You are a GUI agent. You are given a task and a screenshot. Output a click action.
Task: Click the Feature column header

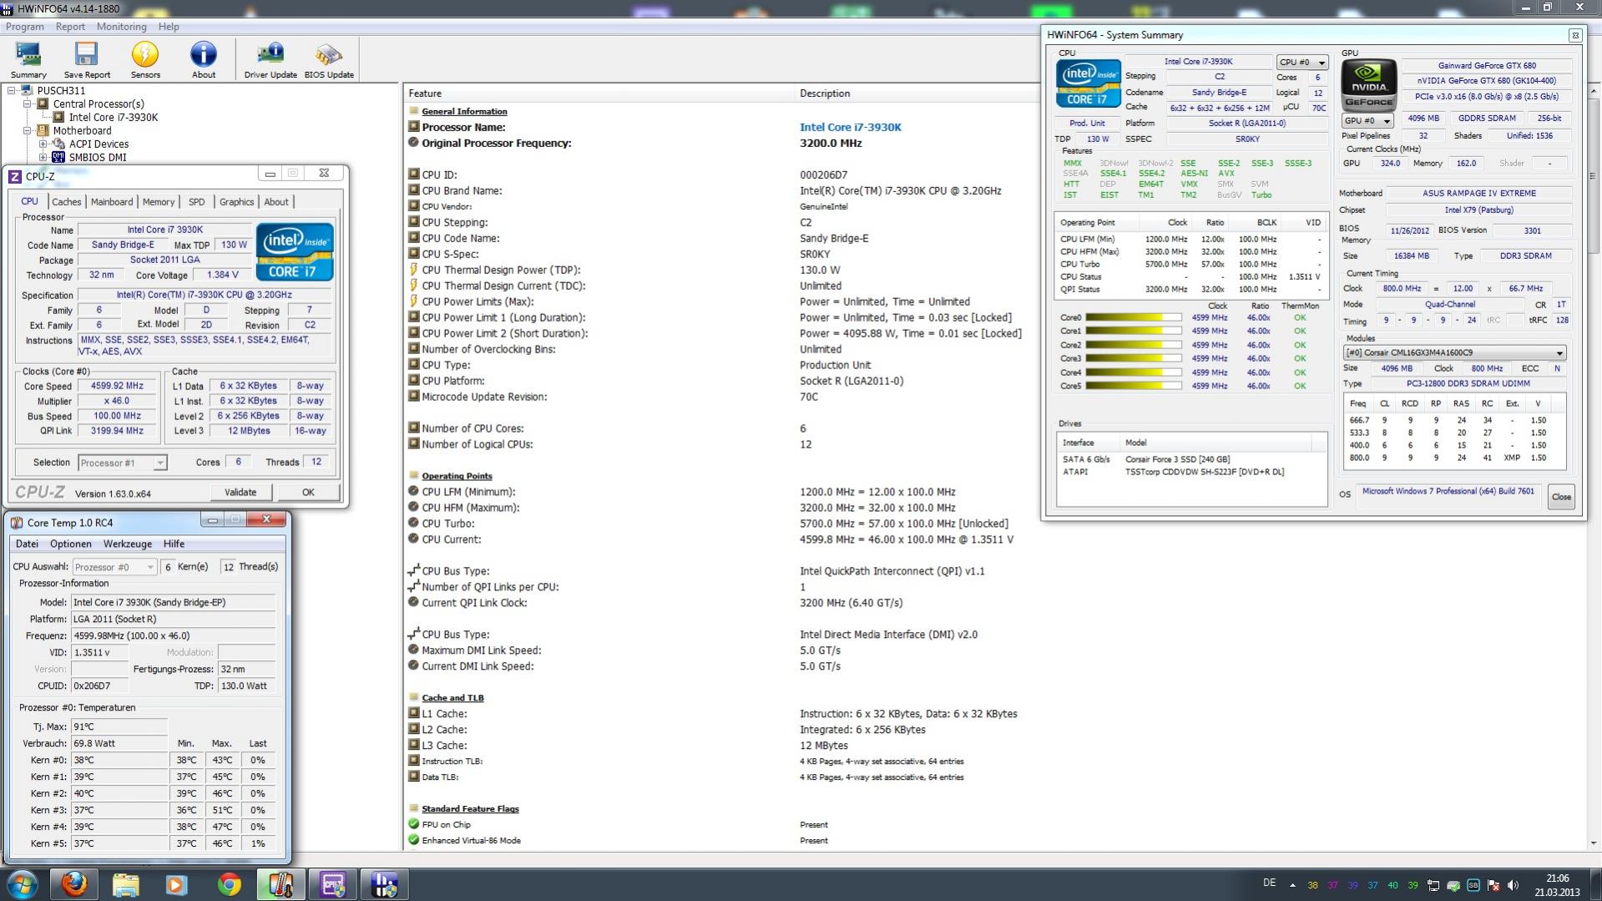point(599,94)
